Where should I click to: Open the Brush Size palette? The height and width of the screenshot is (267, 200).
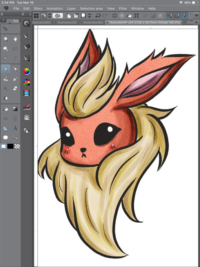click(27, 59)
